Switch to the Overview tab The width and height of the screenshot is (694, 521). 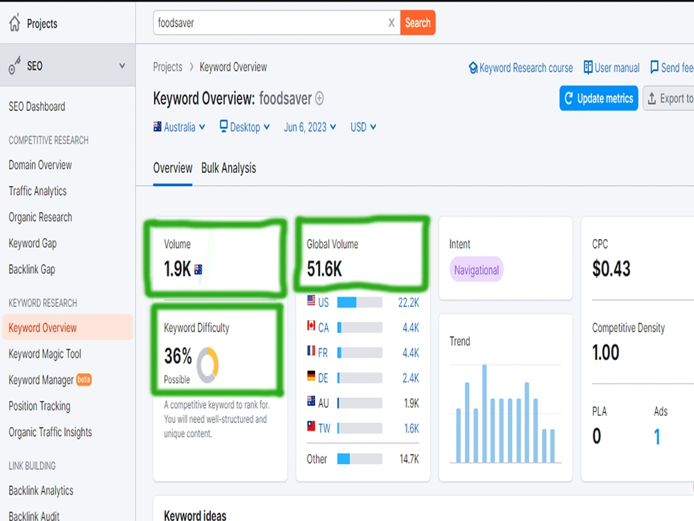[173, 168]
